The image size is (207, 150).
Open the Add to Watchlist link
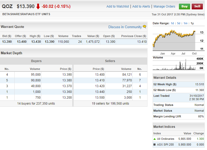118,7
